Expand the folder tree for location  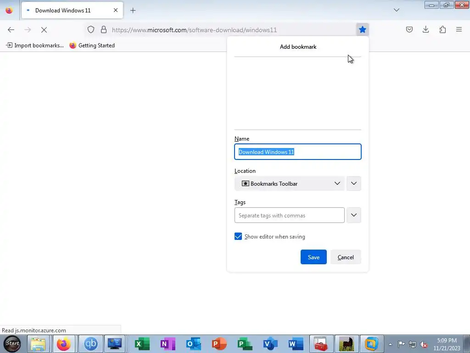[354, 183]
